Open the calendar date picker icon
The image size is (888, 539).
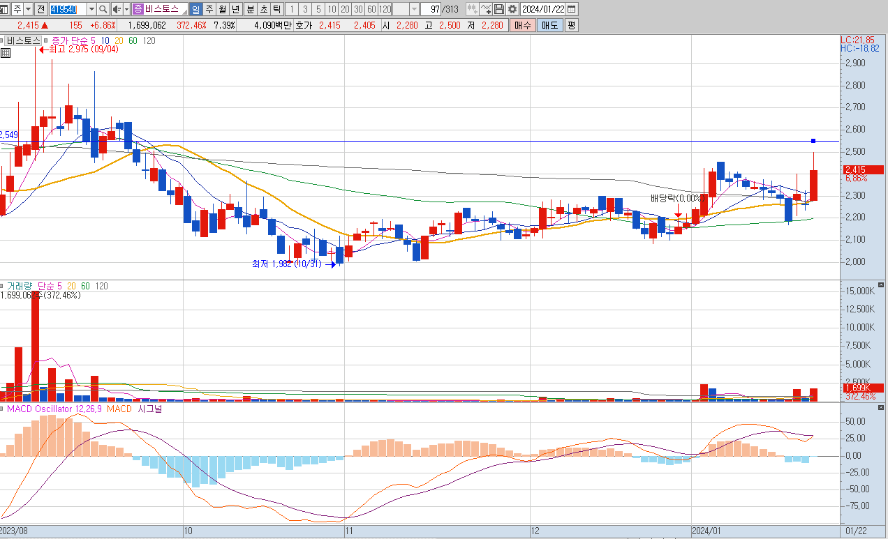tap(572, 9)
